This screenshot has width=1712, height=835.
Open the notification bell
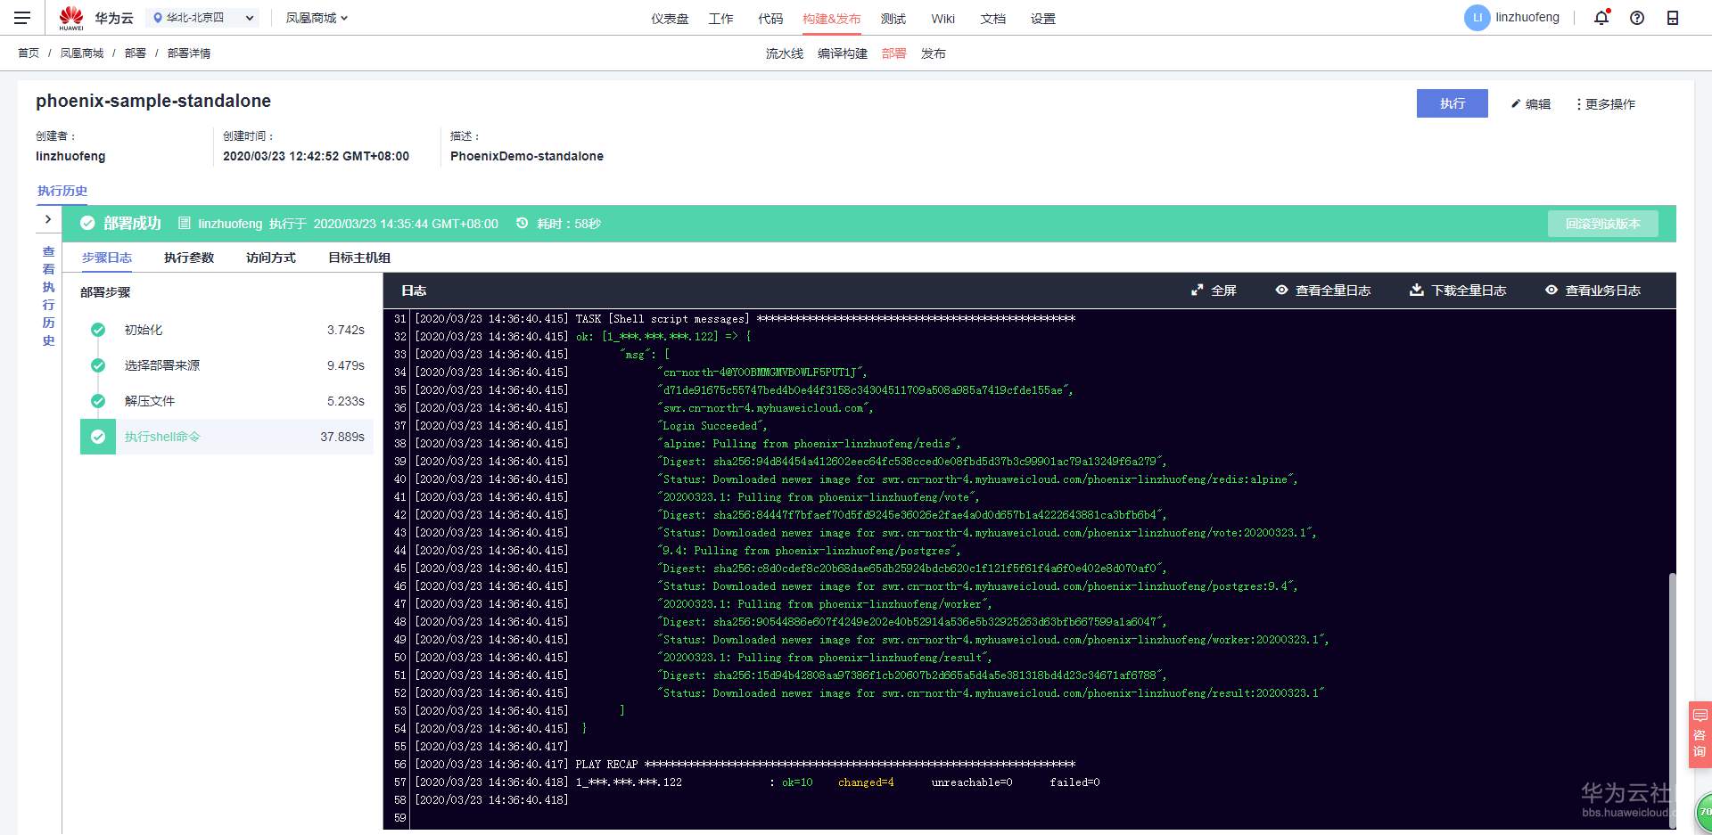pos(1601,18)
